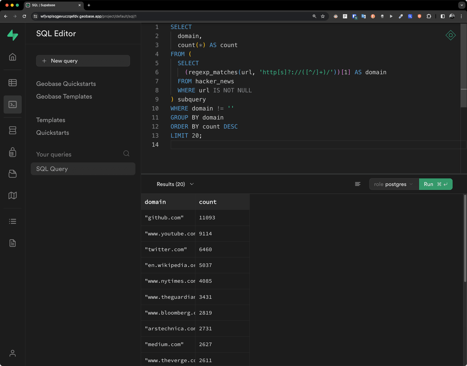The width and height of the screenshot is (467, 366).
Task: Open the Table Editor sidebar icon
Action: (x=12, y=83)
